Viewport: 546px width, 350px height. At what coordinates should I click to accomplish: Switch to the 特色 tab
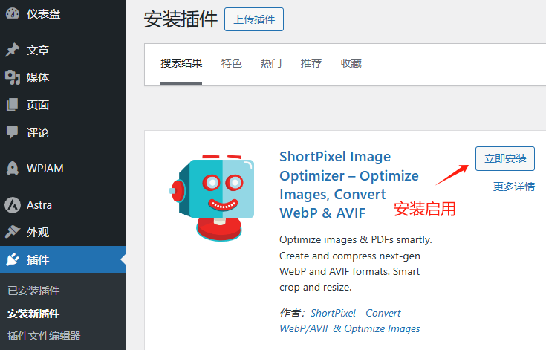[232, 64]
